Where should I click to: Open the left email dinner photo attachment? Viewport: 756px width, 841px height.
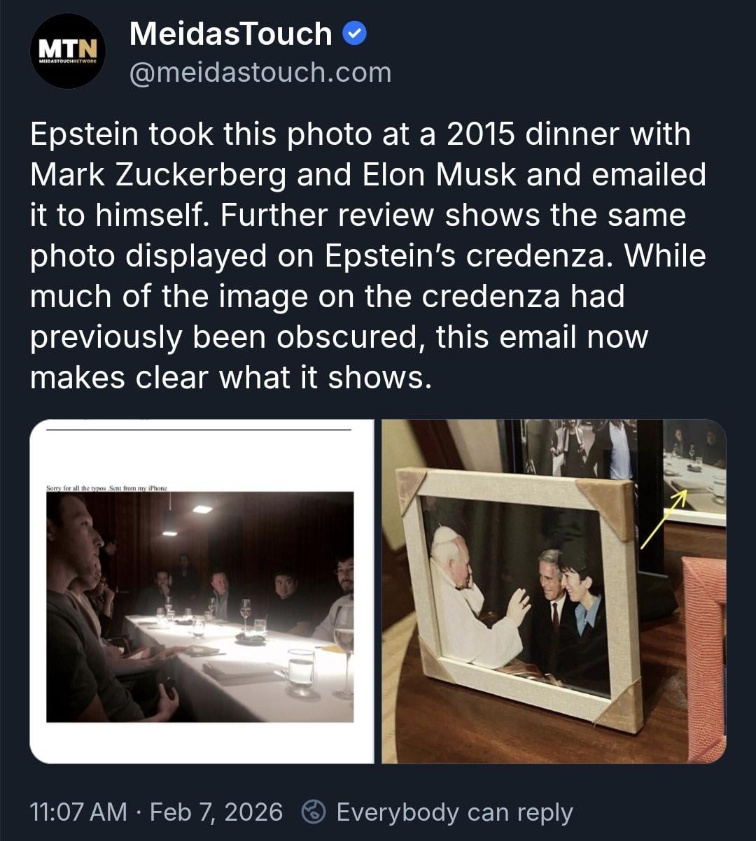click(202, 591)
